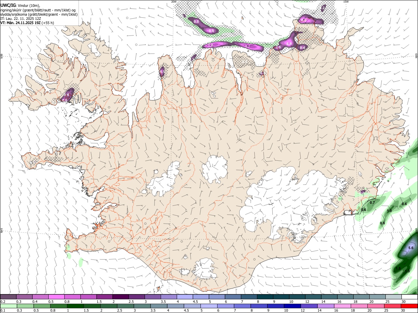Select lower legend light blue swatch between 5 and 6
Image resolution: width=418 pixels, height=313 pixels.
pos(209,306)
